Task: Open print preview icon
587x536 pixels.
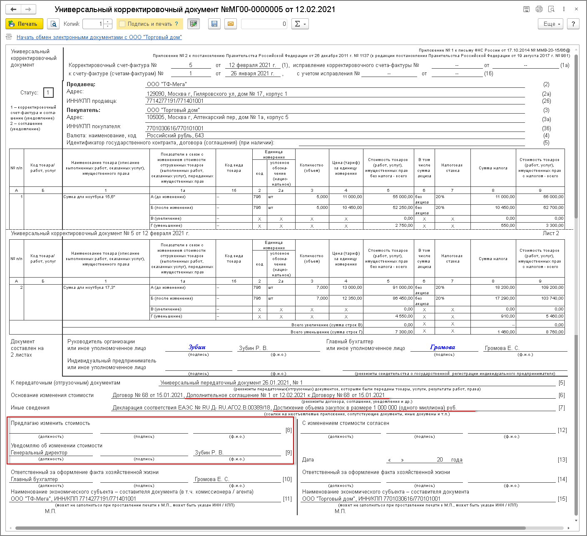Action: pyautogui.click(x=53, y=24)
